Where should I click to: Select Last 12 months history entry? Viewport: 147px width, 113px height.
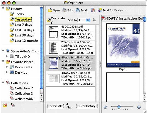click(x=27, y=41)
